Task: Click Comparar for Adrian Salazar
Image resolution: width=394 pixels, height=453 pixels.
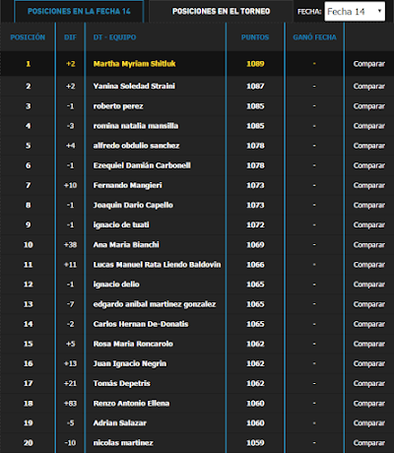Action: coord(369,423)
